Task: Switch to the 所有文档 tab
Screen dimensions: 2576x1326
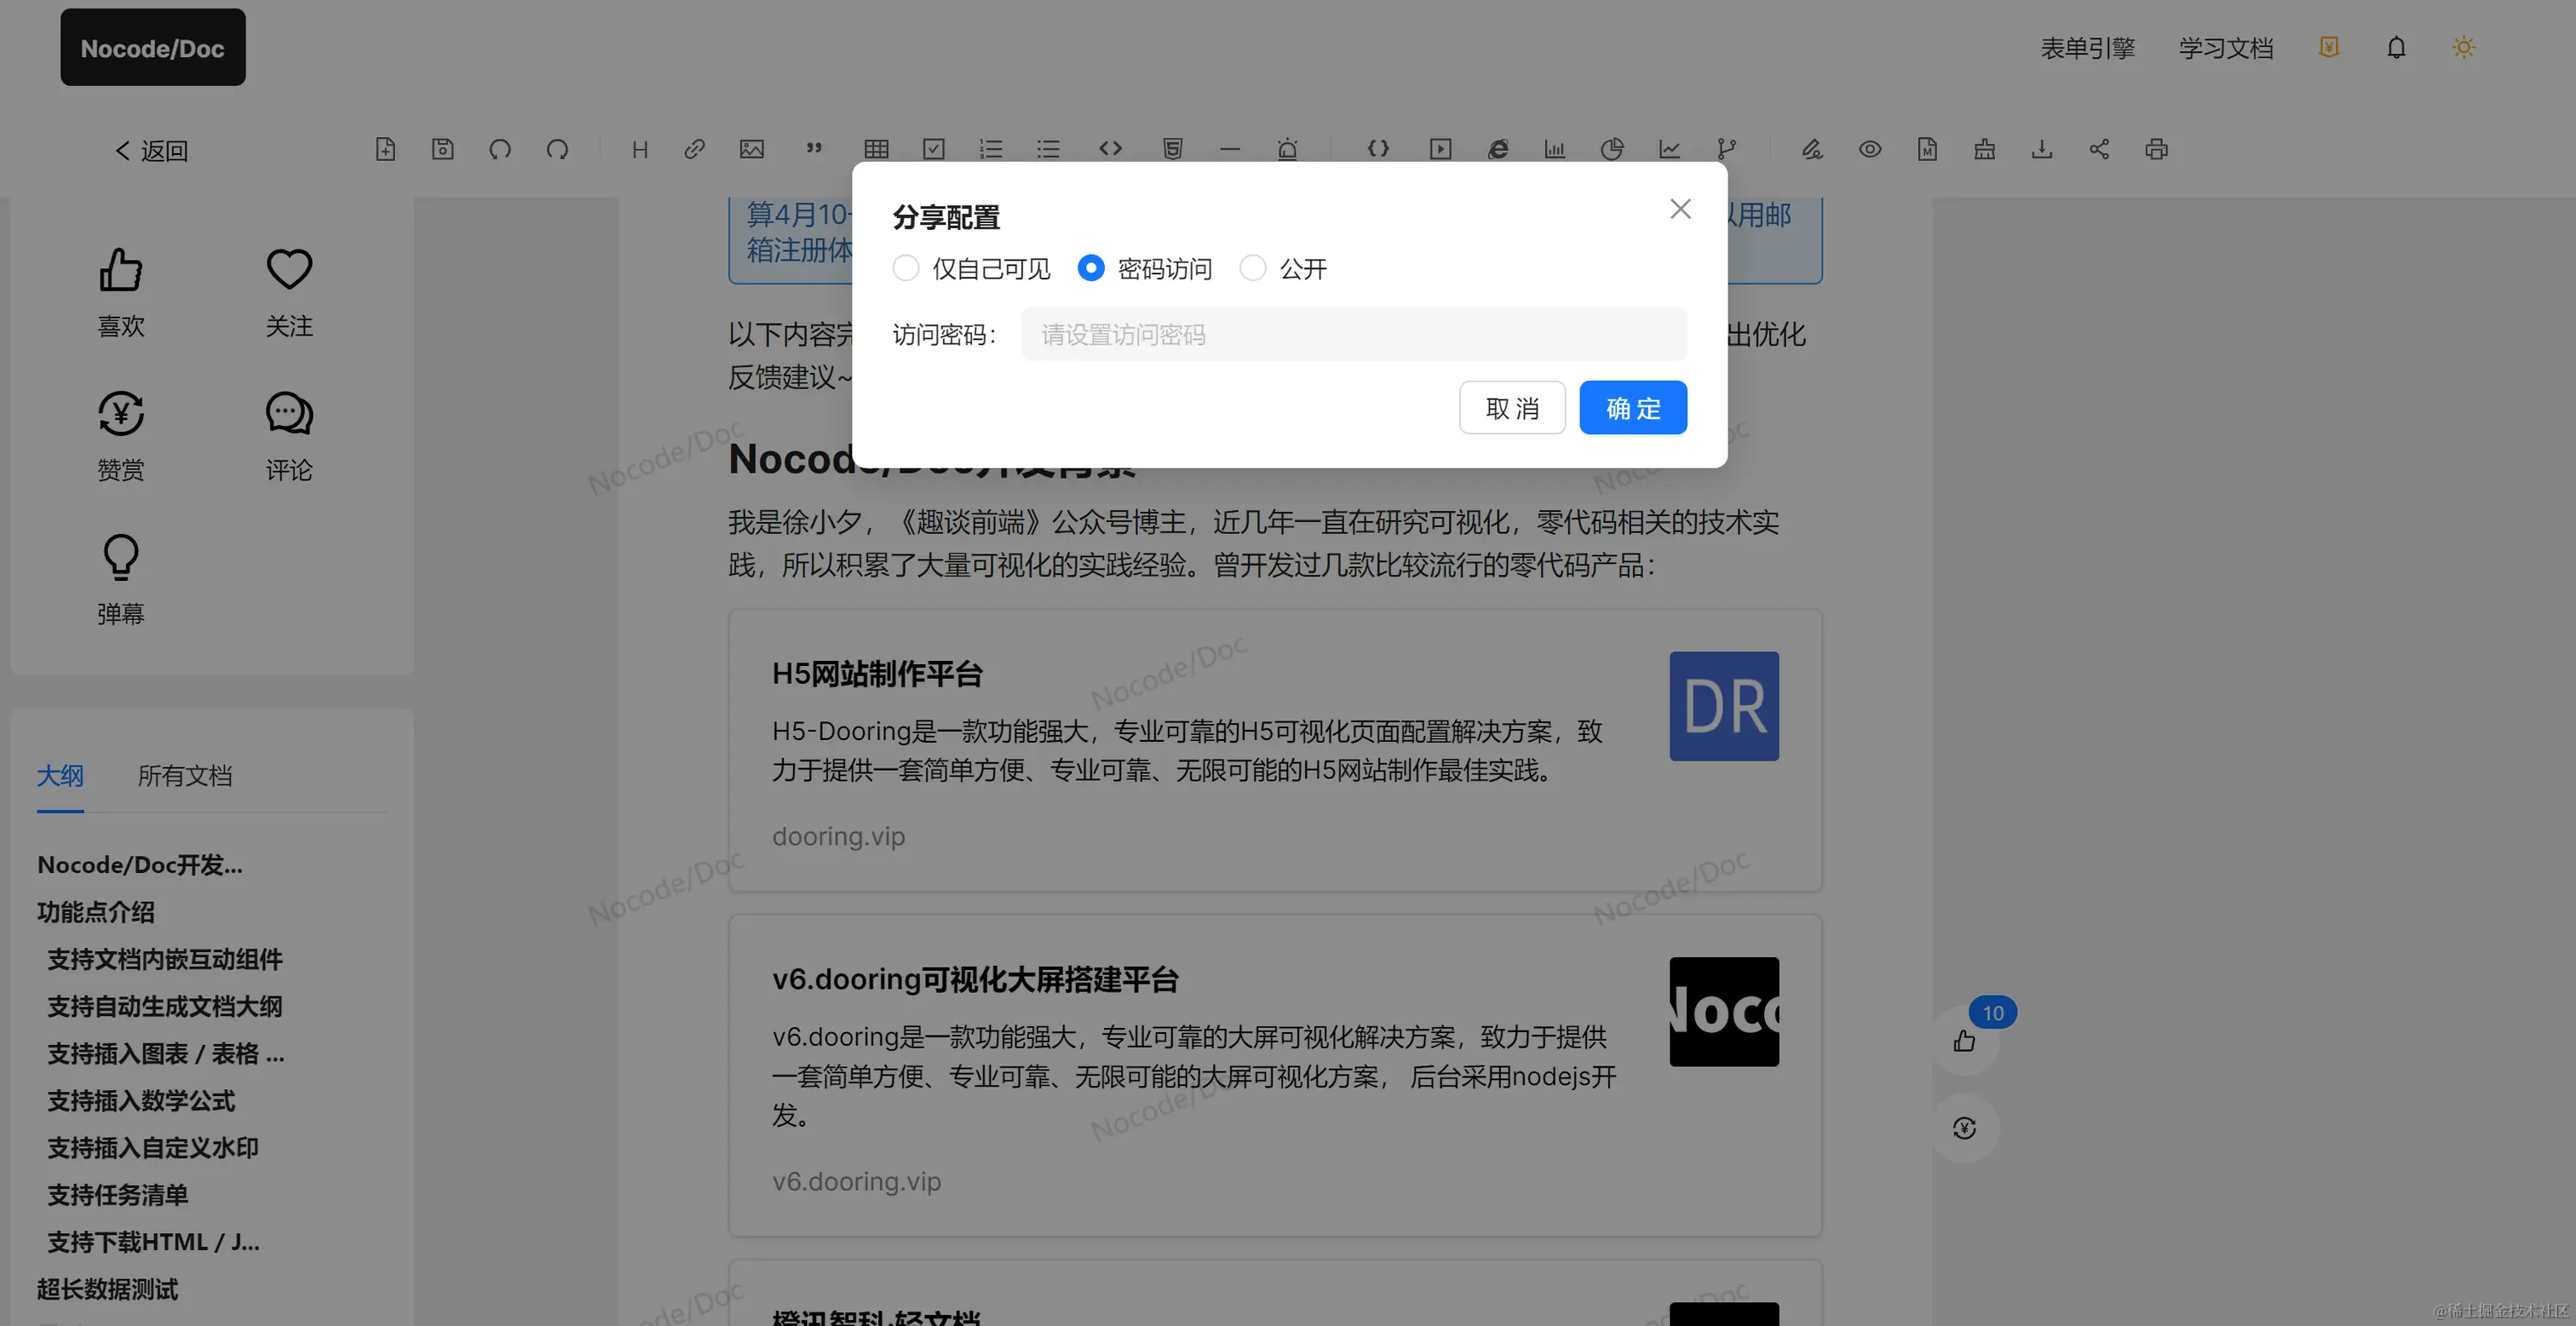Action: [x=185, y=776]
